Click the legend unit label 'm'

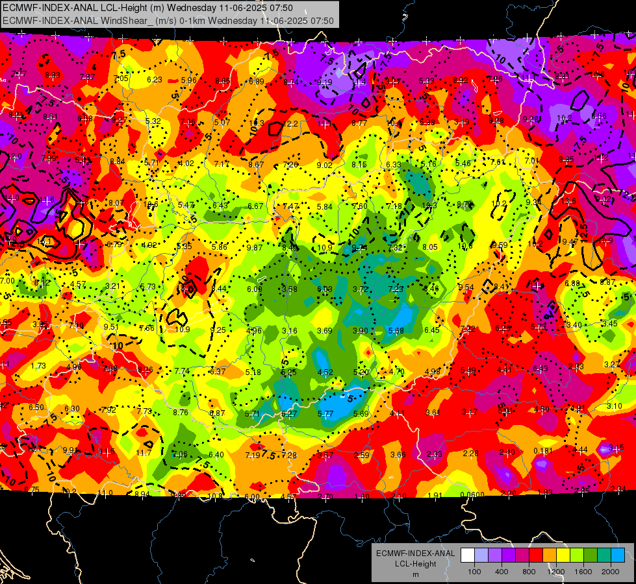point(416,574)
